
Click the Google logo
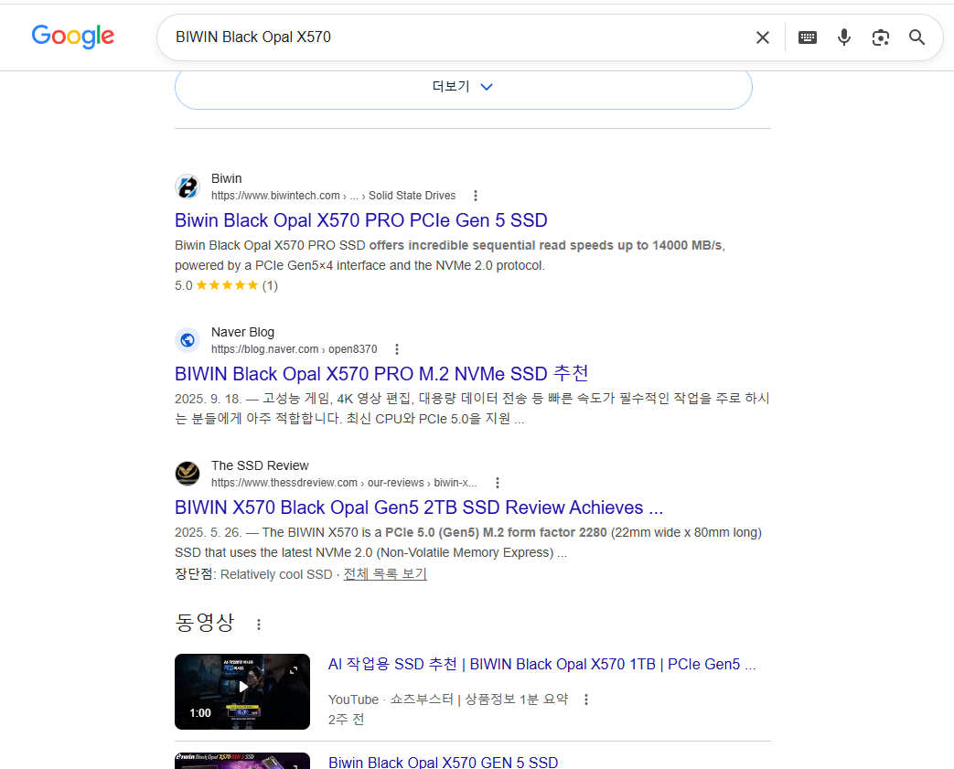click(x=73, y=37)
